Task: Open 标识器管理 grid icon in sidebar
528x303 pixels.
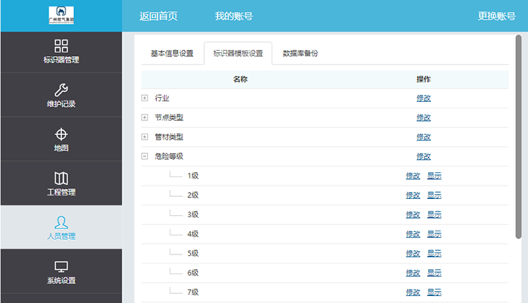Action: pos(61,46)
